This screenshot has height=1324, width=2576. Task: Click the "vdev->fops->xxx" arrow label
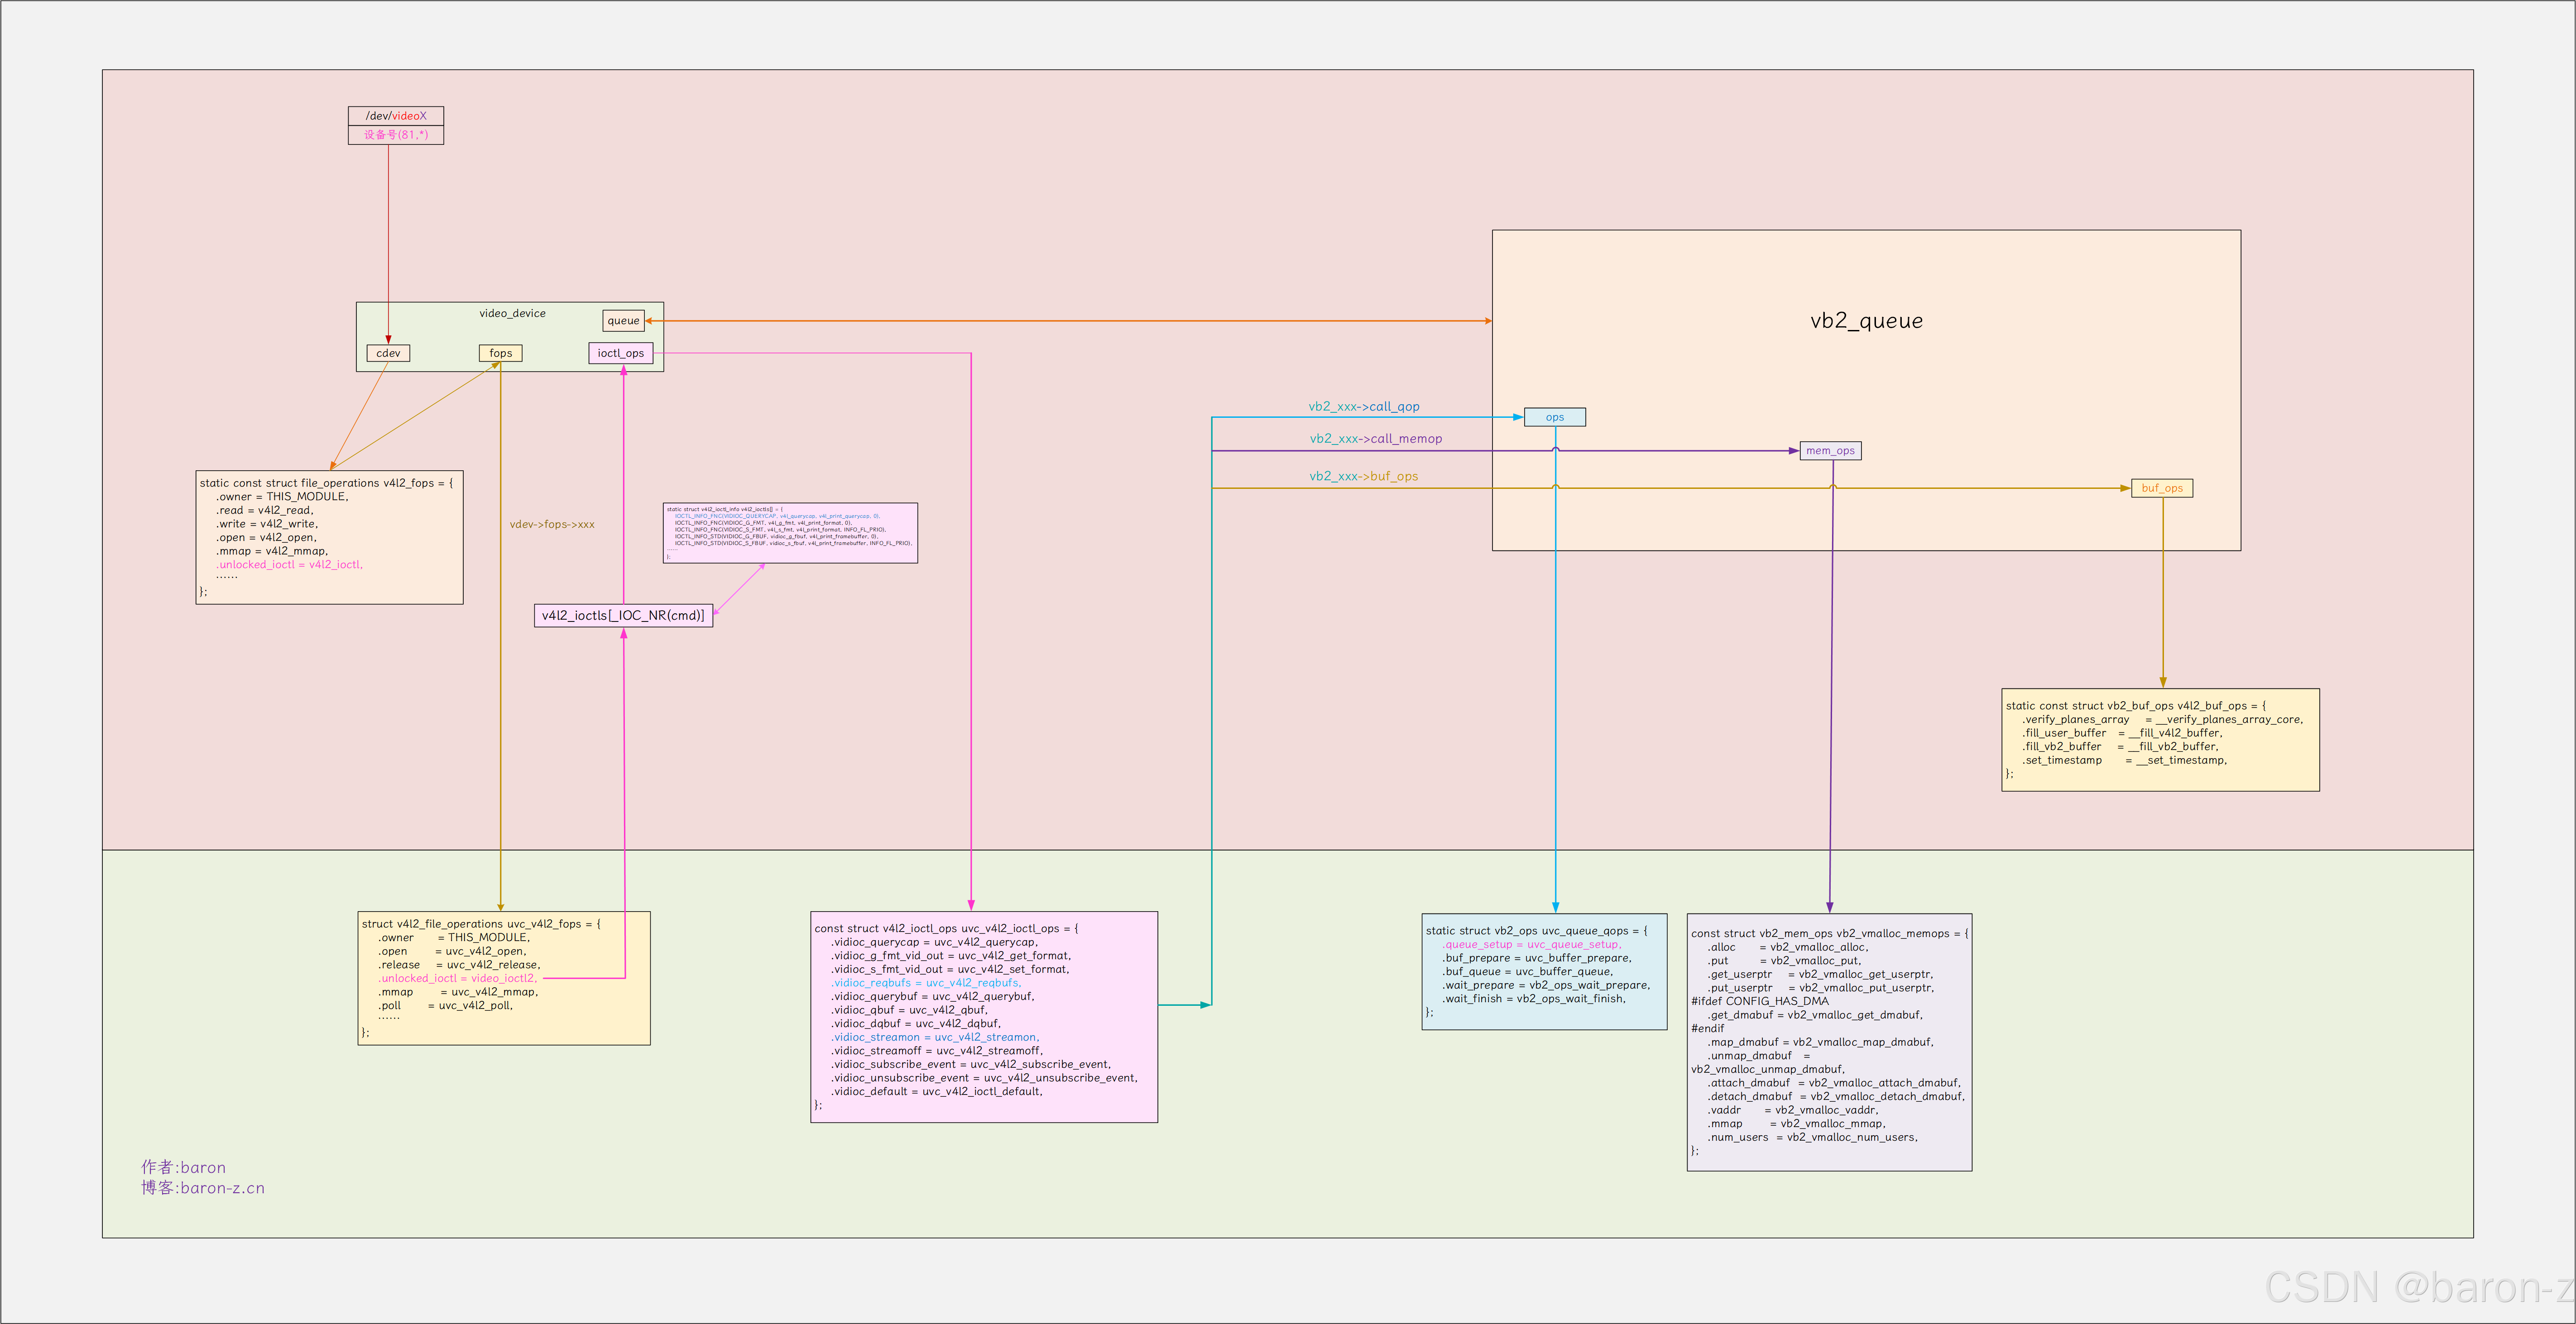(552, 524)
